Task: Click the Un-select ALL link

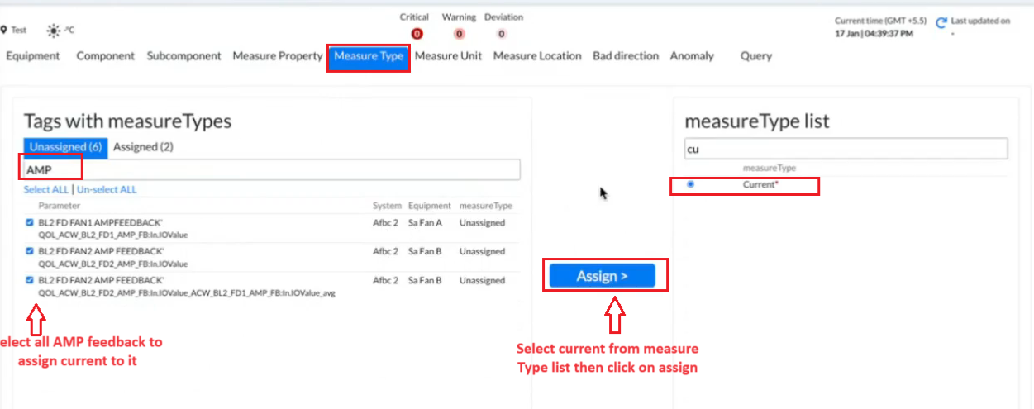Action: point(107,189)
